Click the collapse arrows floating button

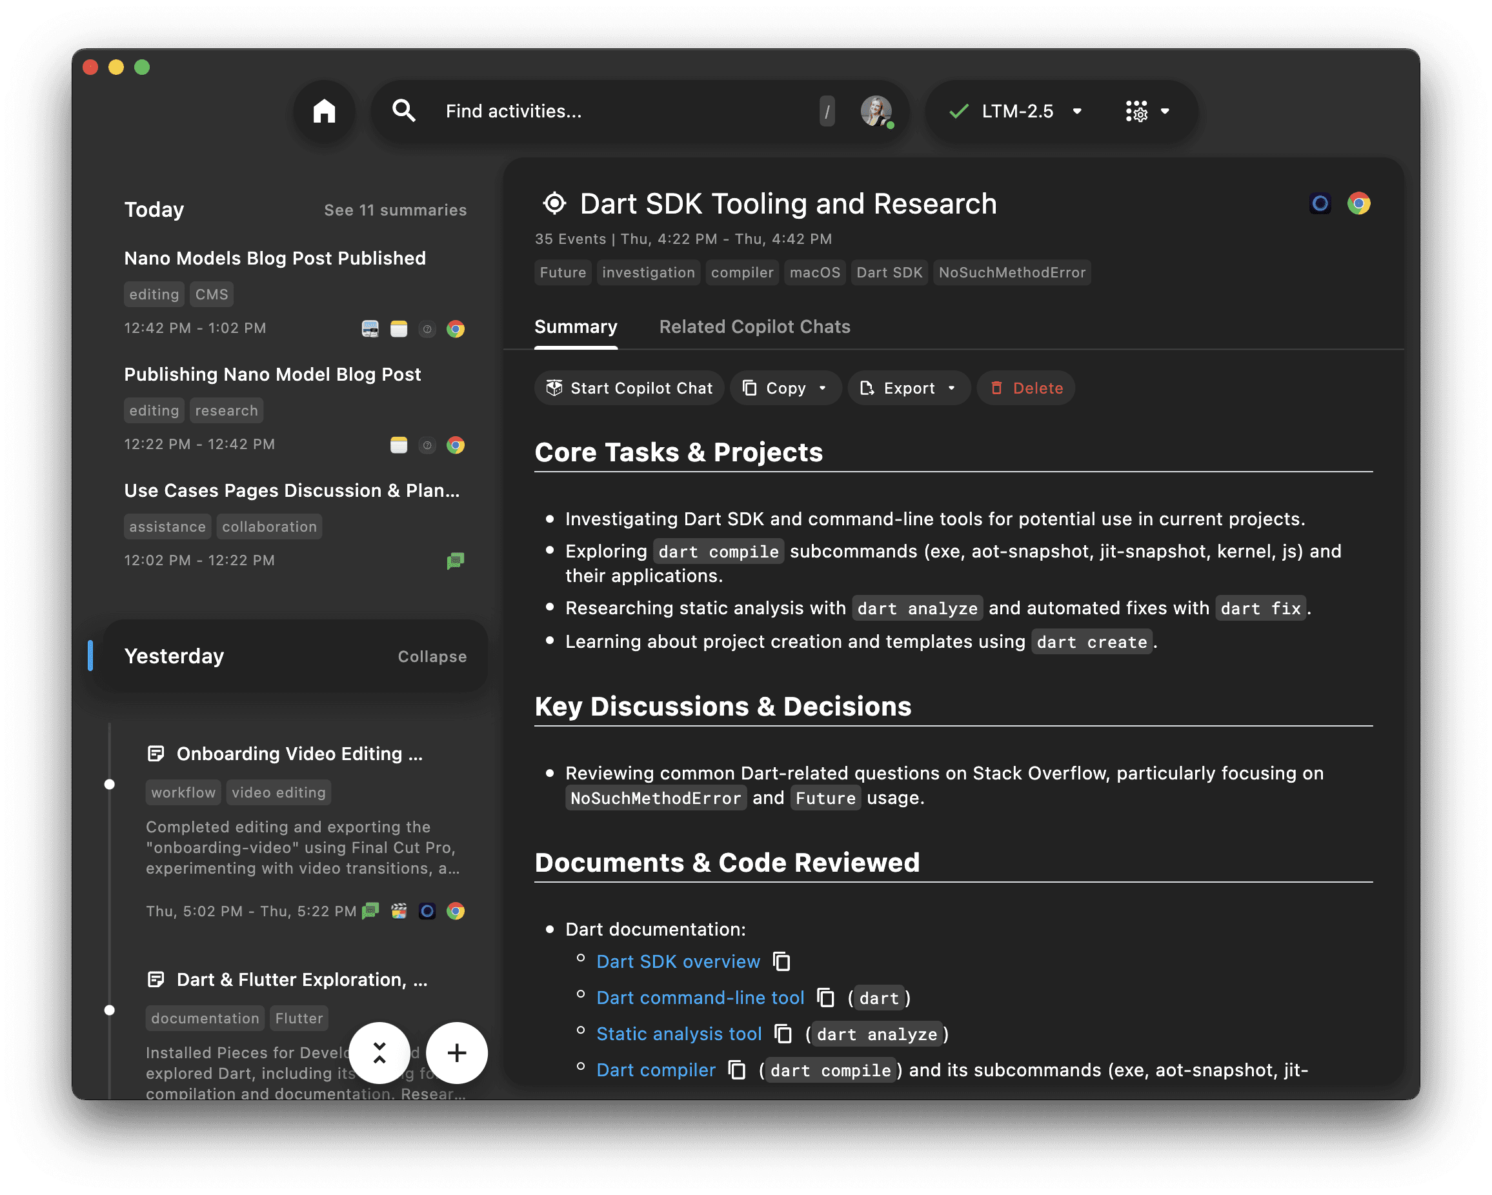(x=379, y=1052)
